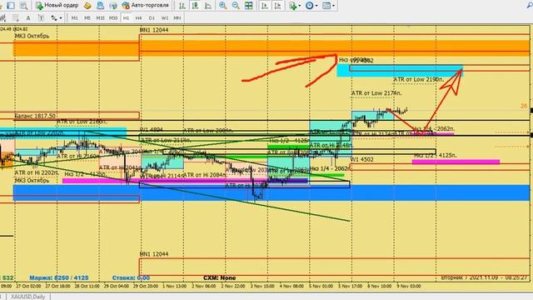
Task: Tile chart windows with the grid icon
Action: pos(249,6)
